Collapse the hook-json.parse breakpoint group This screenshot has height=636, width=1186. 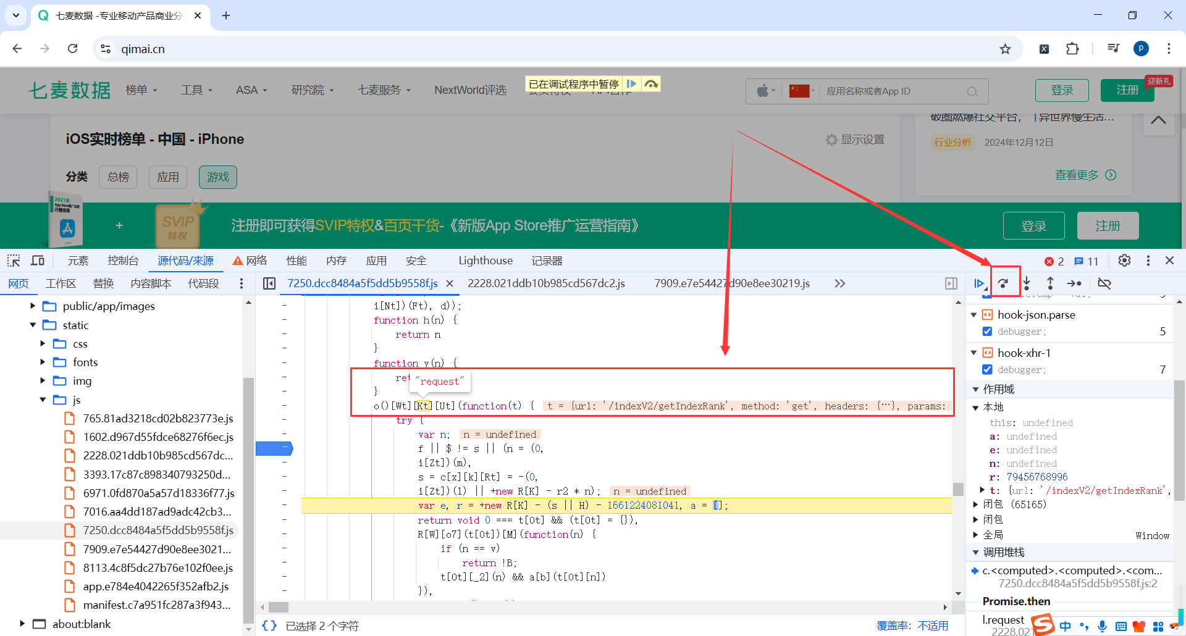[974, 315]
